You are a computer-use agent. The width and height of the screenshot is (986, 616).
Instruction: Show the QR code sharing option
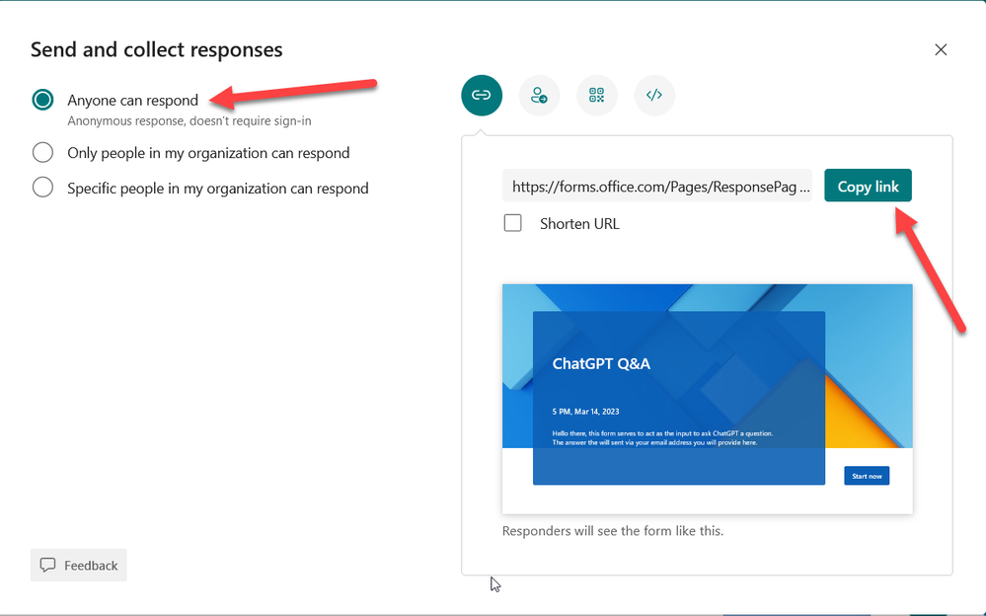point(597,96)
